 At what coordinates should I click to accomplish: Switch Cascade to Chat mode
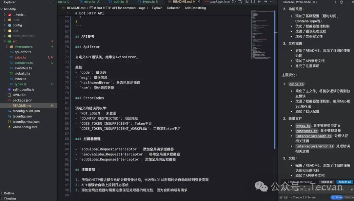[347, 197]
